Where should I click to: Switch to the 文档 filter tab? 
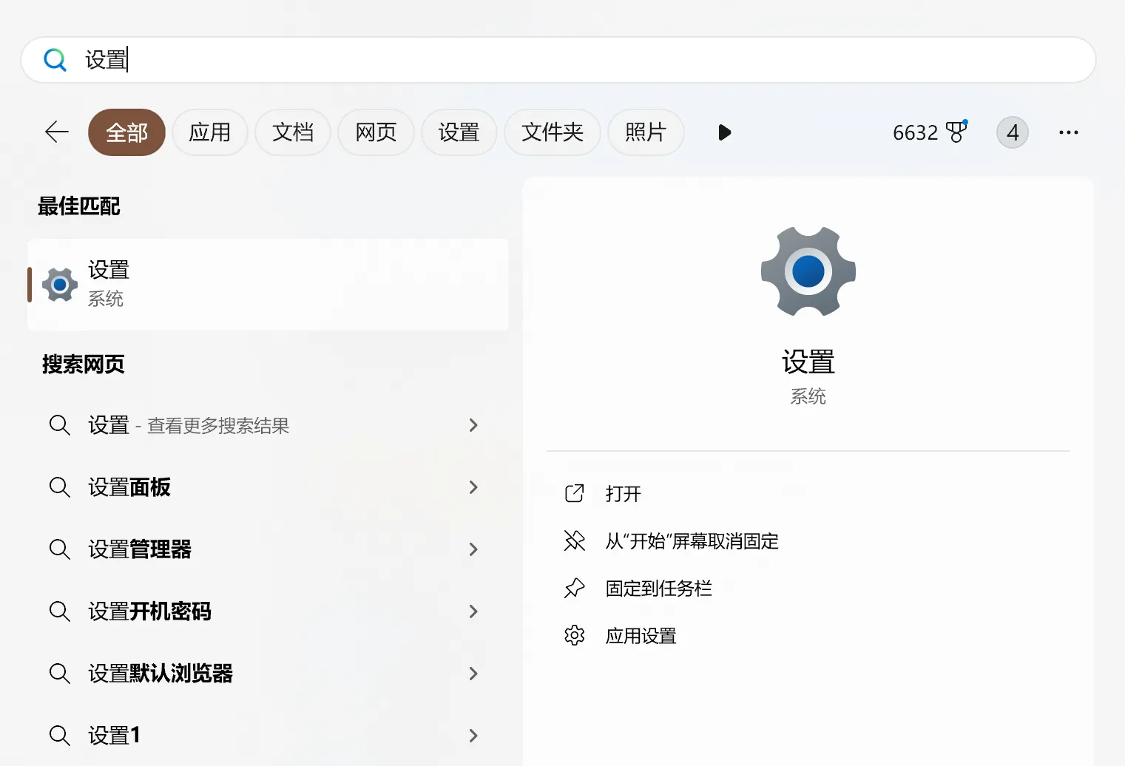[x=293, y=132]
